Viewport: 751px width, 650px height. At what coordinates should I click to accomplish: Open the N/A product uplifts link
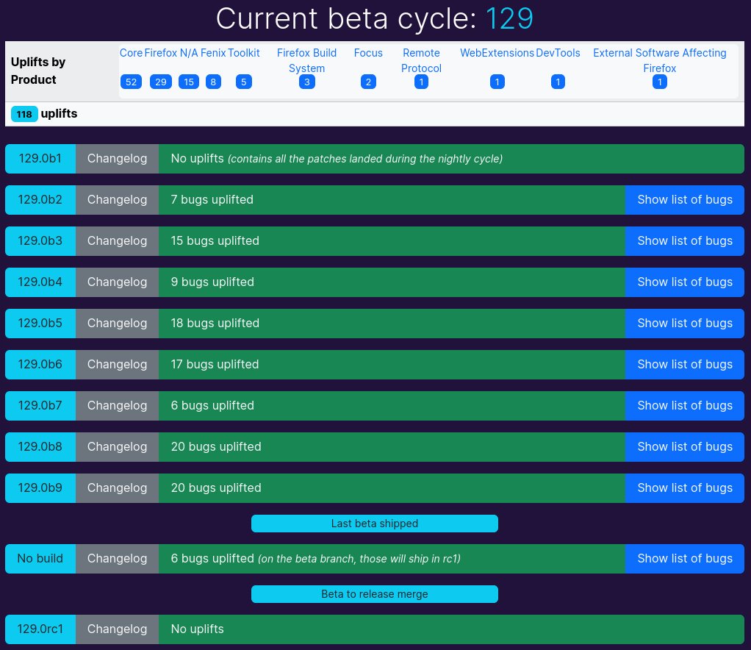click(189, 53)
